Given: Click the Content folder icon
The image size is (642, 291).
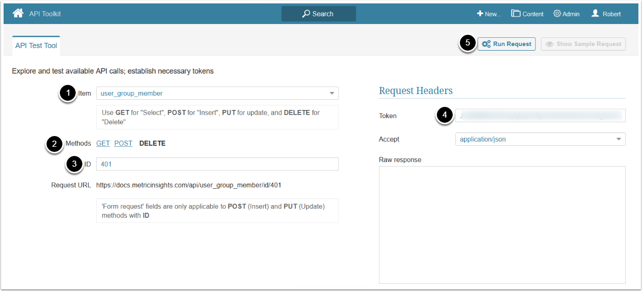Looking at the screenshot, I should point(516,14).
